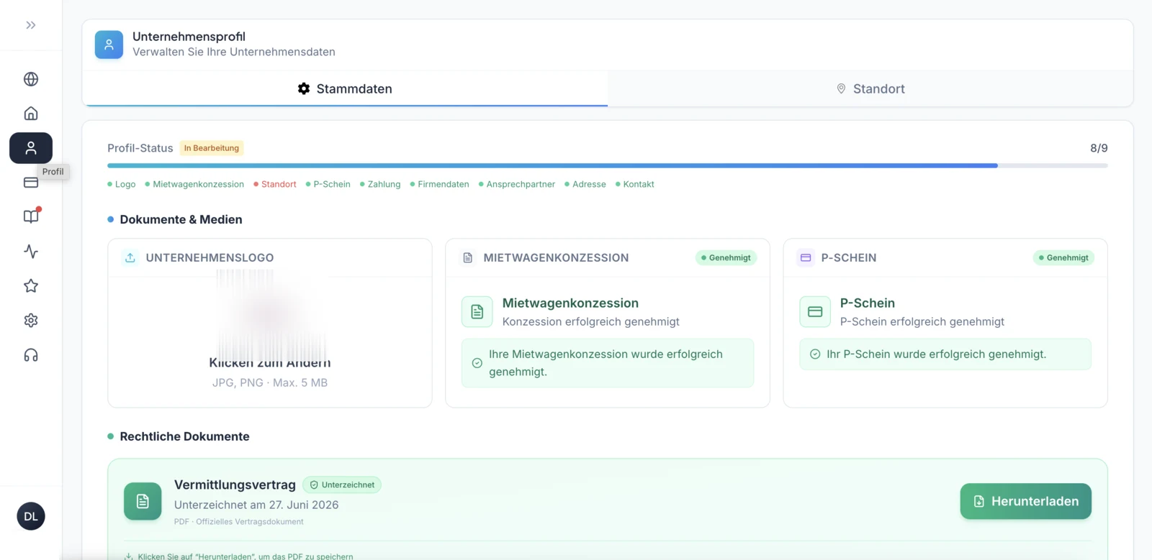Click the Ansprechpartner step label
The image size is (1152, 560).
[517, 184]
